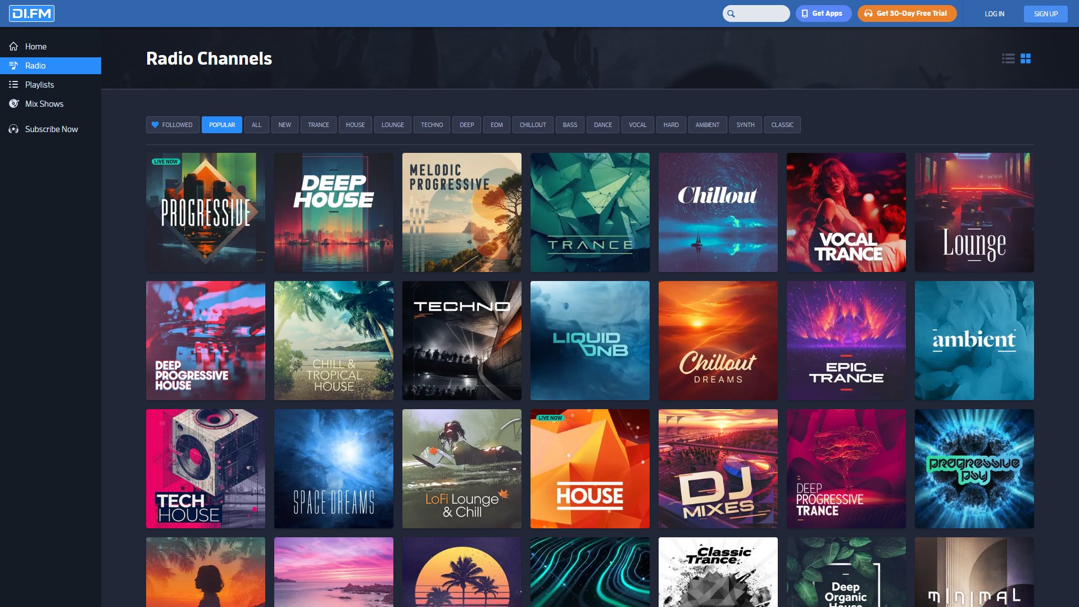Show Ambient style channels

708,125
